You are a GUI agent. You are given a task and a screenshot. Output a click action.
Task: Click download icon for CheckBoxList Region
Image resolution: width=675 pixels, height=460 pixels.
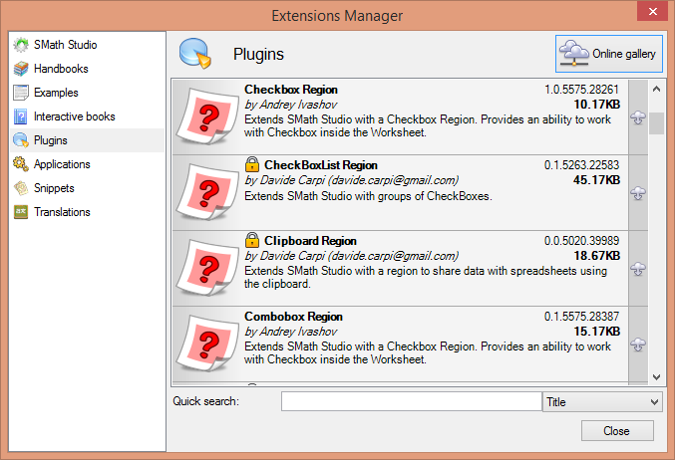tap(638, 193)
